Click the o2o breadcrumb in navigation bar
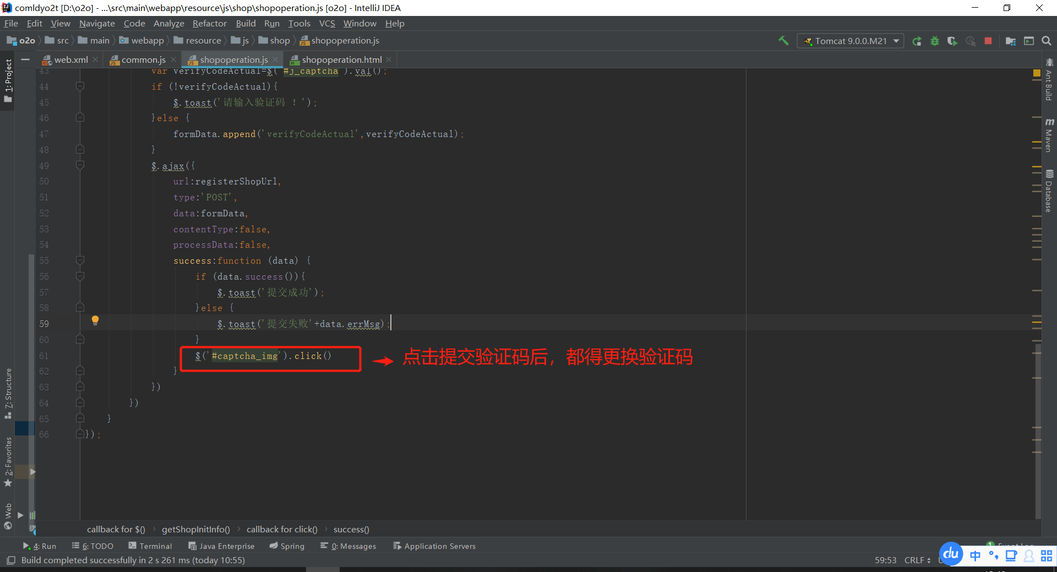 point(21,41)
